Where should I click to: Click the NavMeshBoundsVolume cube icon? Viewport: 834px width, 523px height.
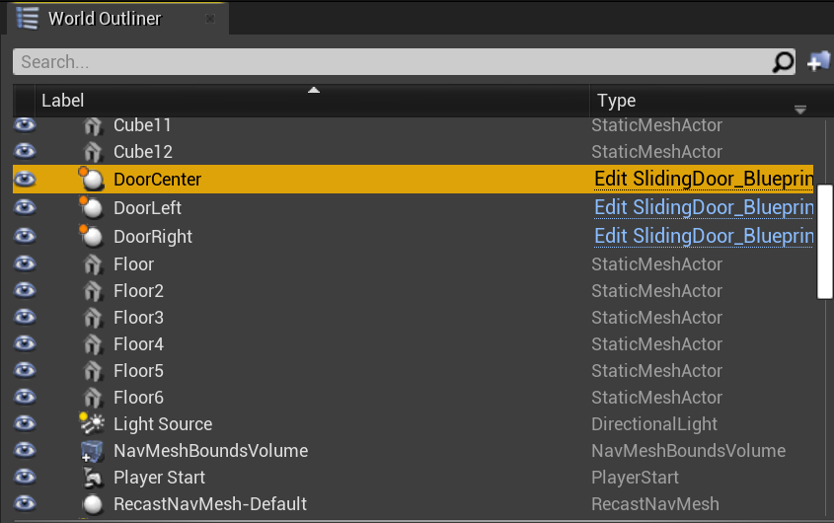[x=92, y=451]
